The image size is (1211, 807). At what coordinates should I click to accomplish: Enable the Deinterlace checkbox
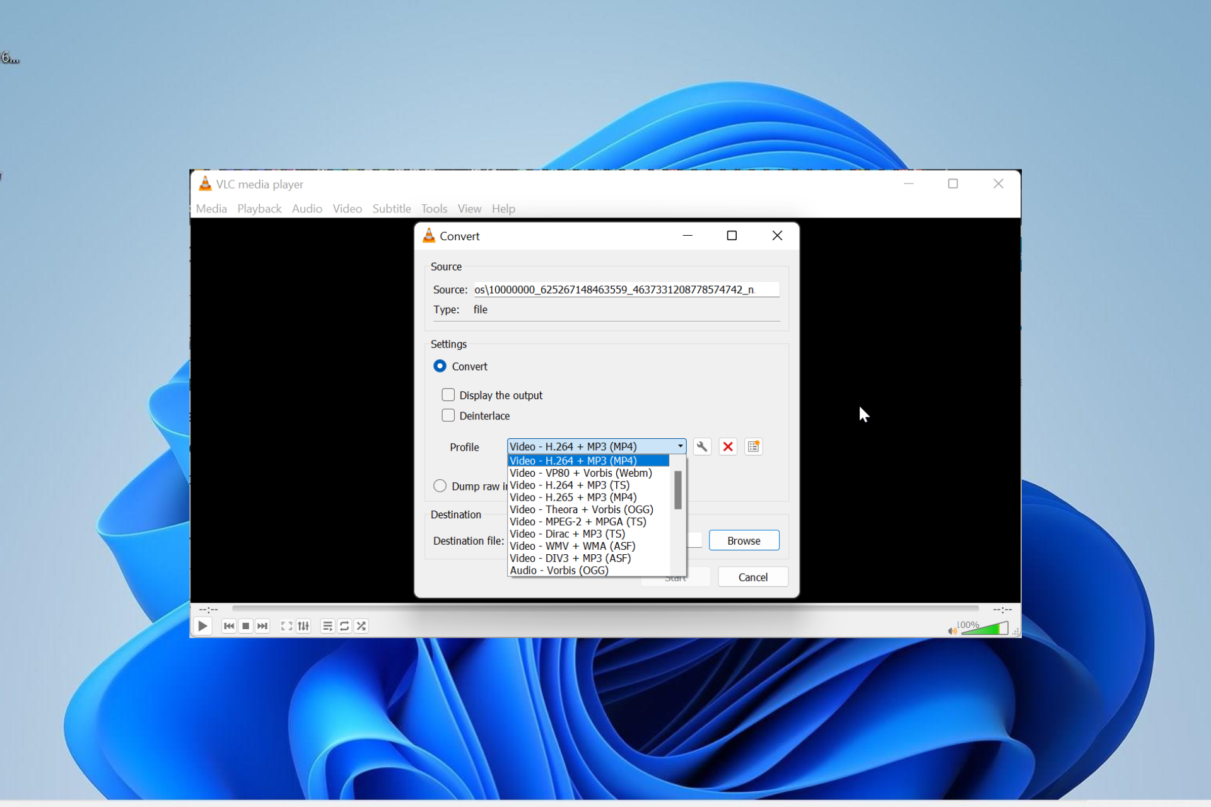tap(448, 415)
